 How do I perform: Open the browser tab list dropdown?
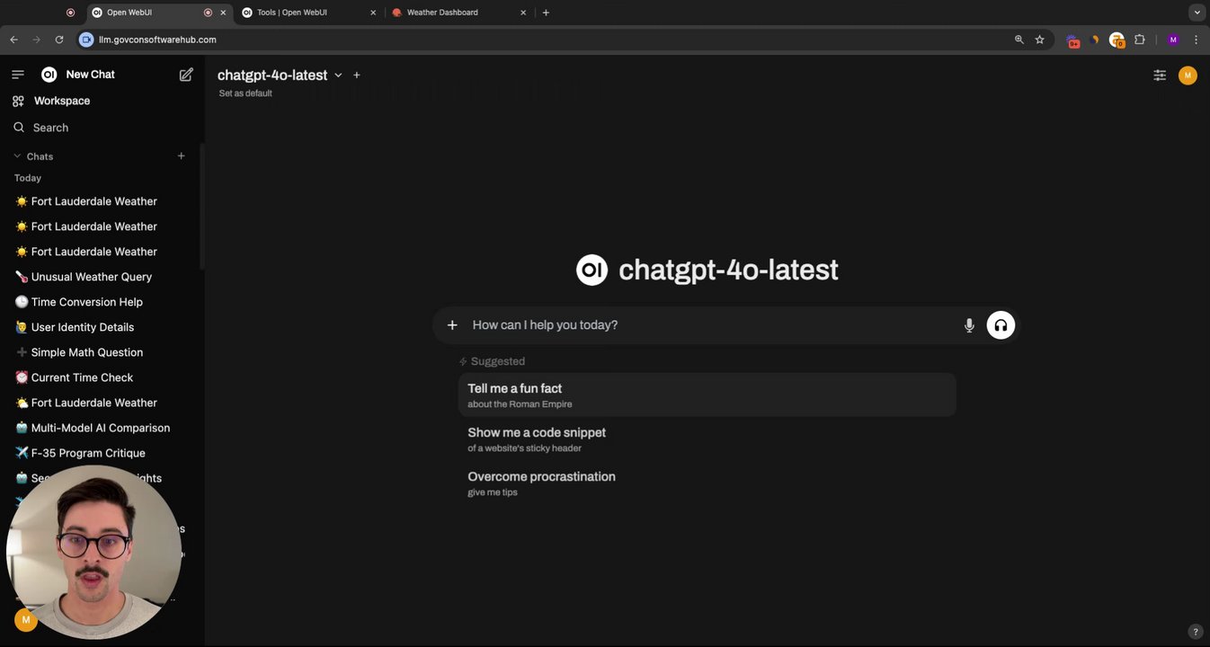[1197, 13]
